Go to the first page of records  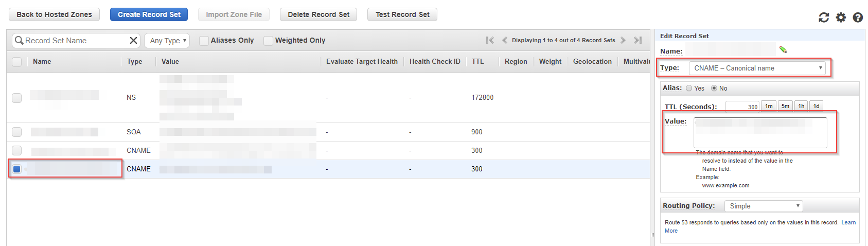(x=490, y=40)
